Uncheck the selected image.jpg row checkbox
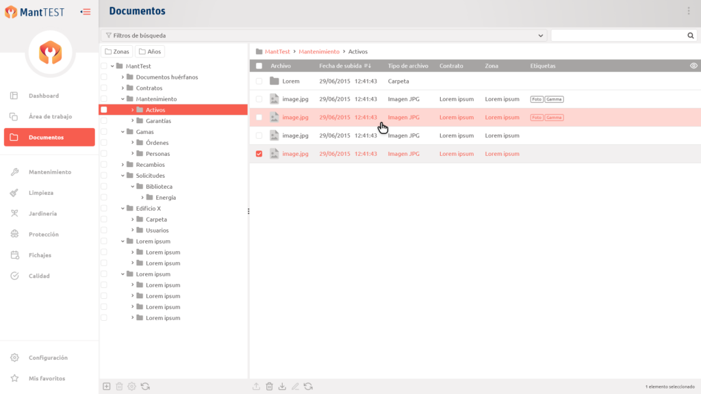Viewport: 701px width, 394px height. click(x=259, y=154)
